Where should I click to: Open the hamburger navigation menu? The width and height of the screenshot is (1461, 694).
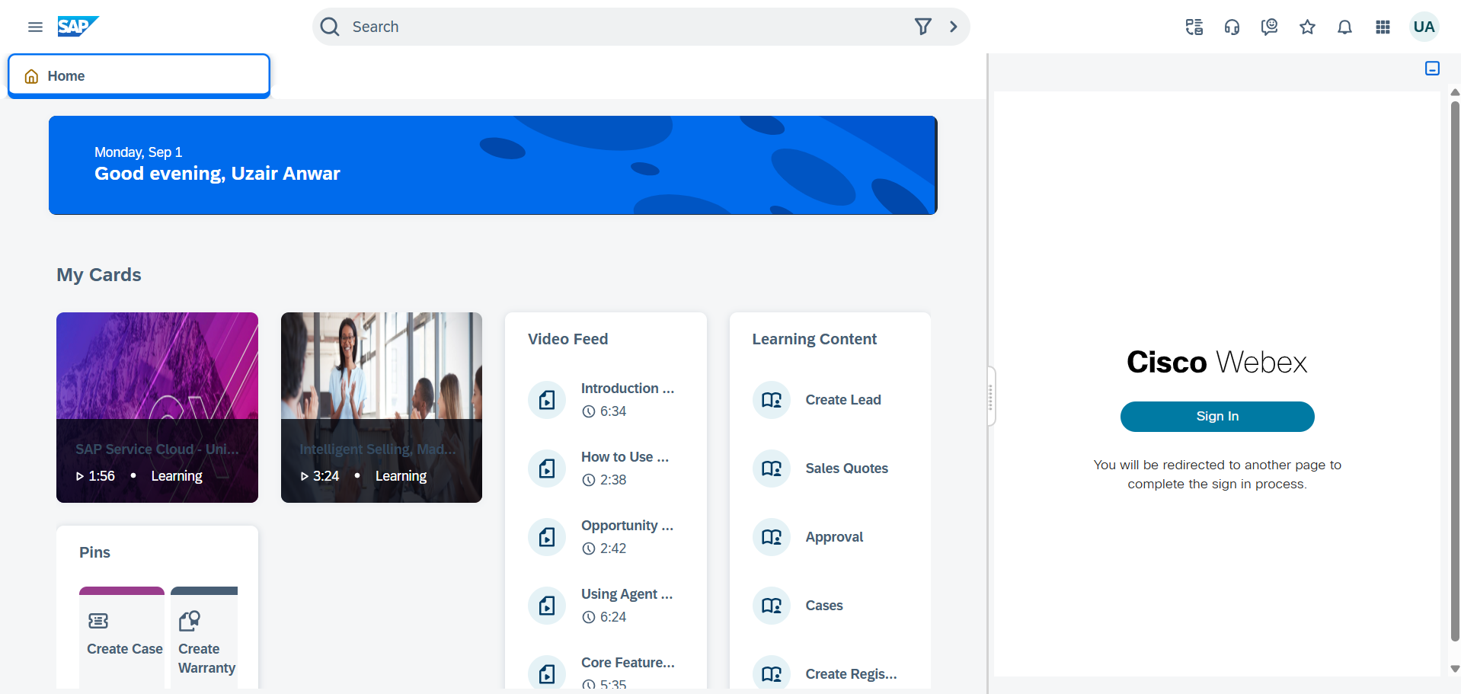tap(35, 27)
